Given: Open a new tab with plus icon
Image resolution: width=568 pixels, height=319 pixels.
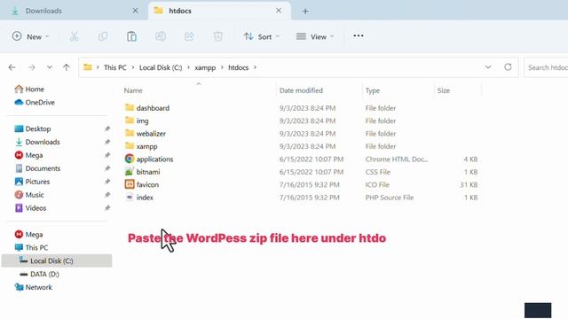Looking at the screenshot, I should click(x=305, y=12).
